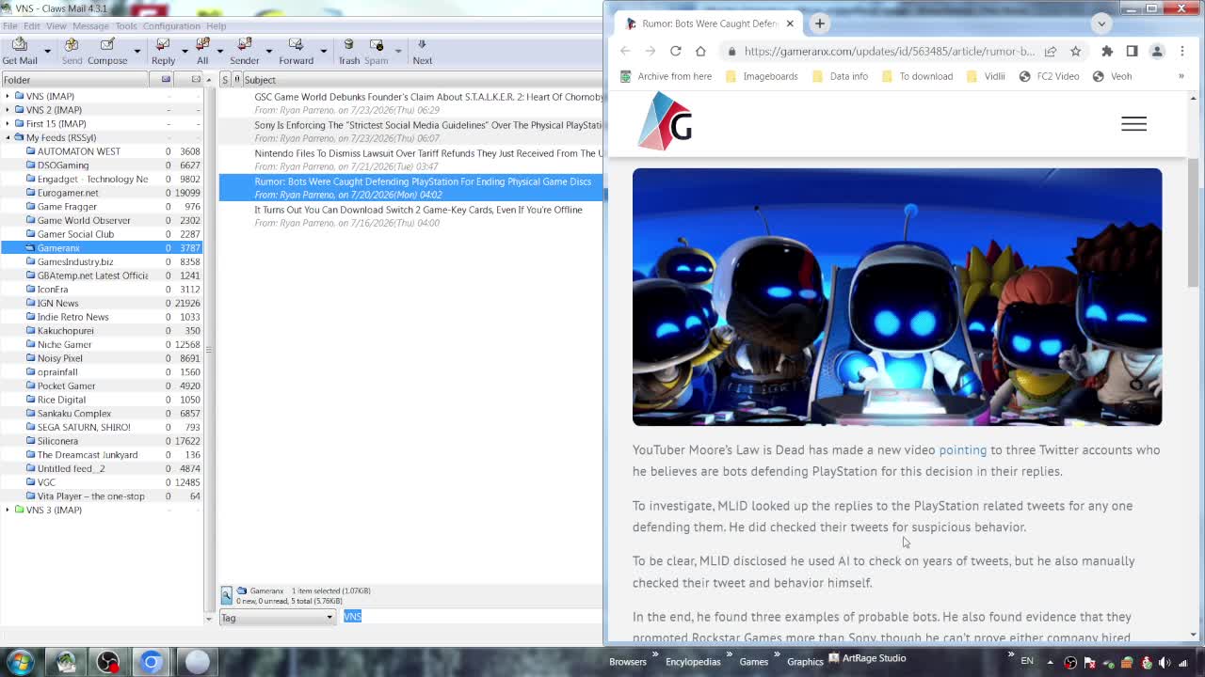Click the Send toolbar icon

(72, 52)
